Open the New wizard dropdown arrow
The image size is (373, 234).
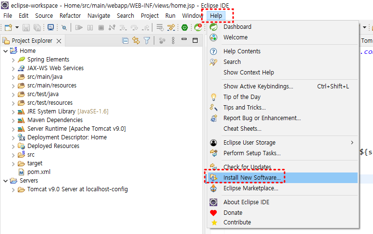tap(17, 27)
